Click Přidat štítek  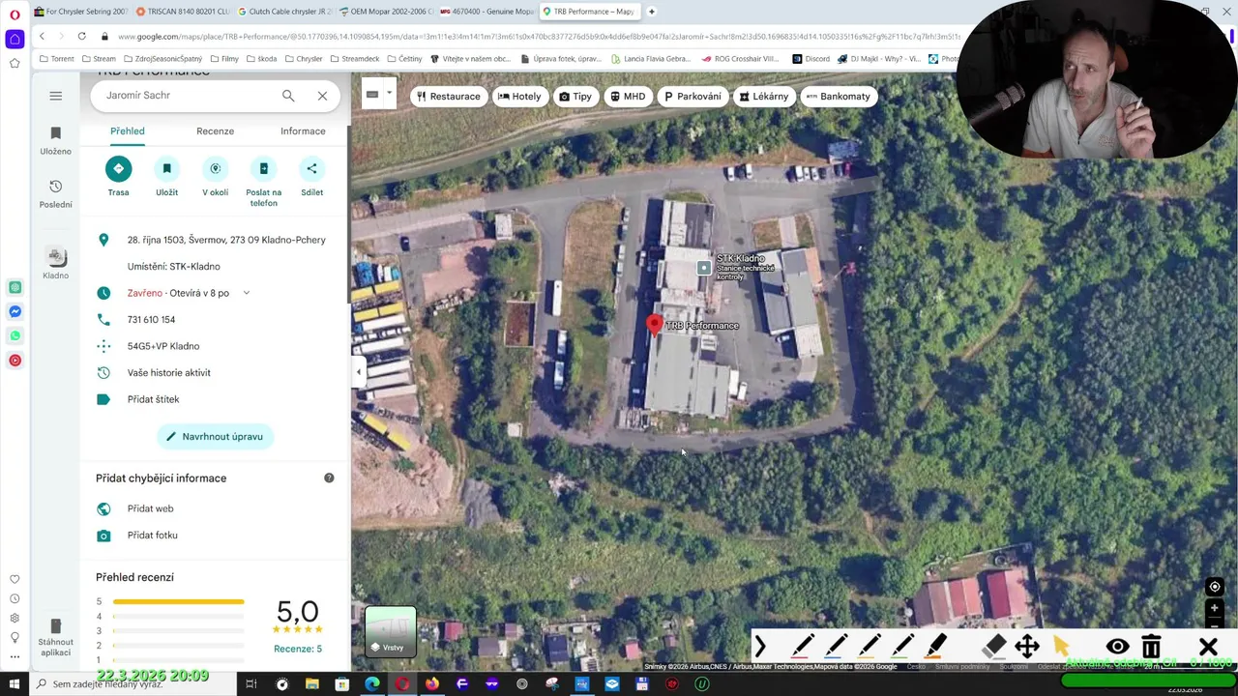(153, 399)
